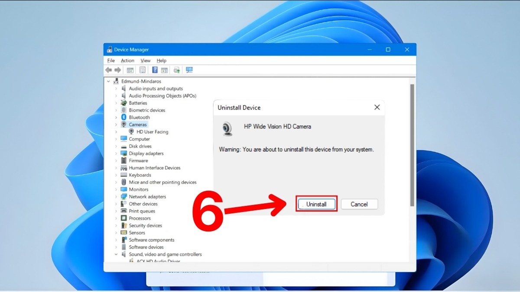Click the Back arrow toolbar icon
Screen dimensions: 520x292
tap(108, 70)
